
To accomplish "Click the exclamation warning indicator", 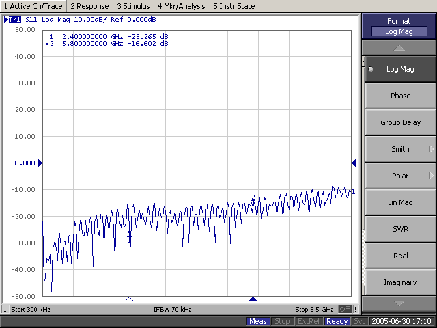I will 356,309.
